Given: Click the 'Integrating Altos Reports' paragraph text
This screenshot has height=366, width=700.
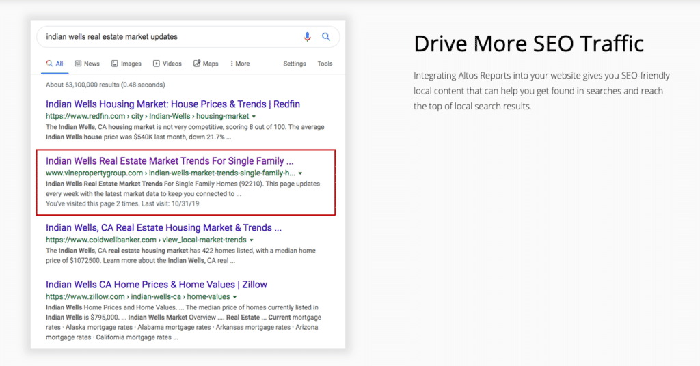Looking at the screenshot, I should tap(541, 91).
